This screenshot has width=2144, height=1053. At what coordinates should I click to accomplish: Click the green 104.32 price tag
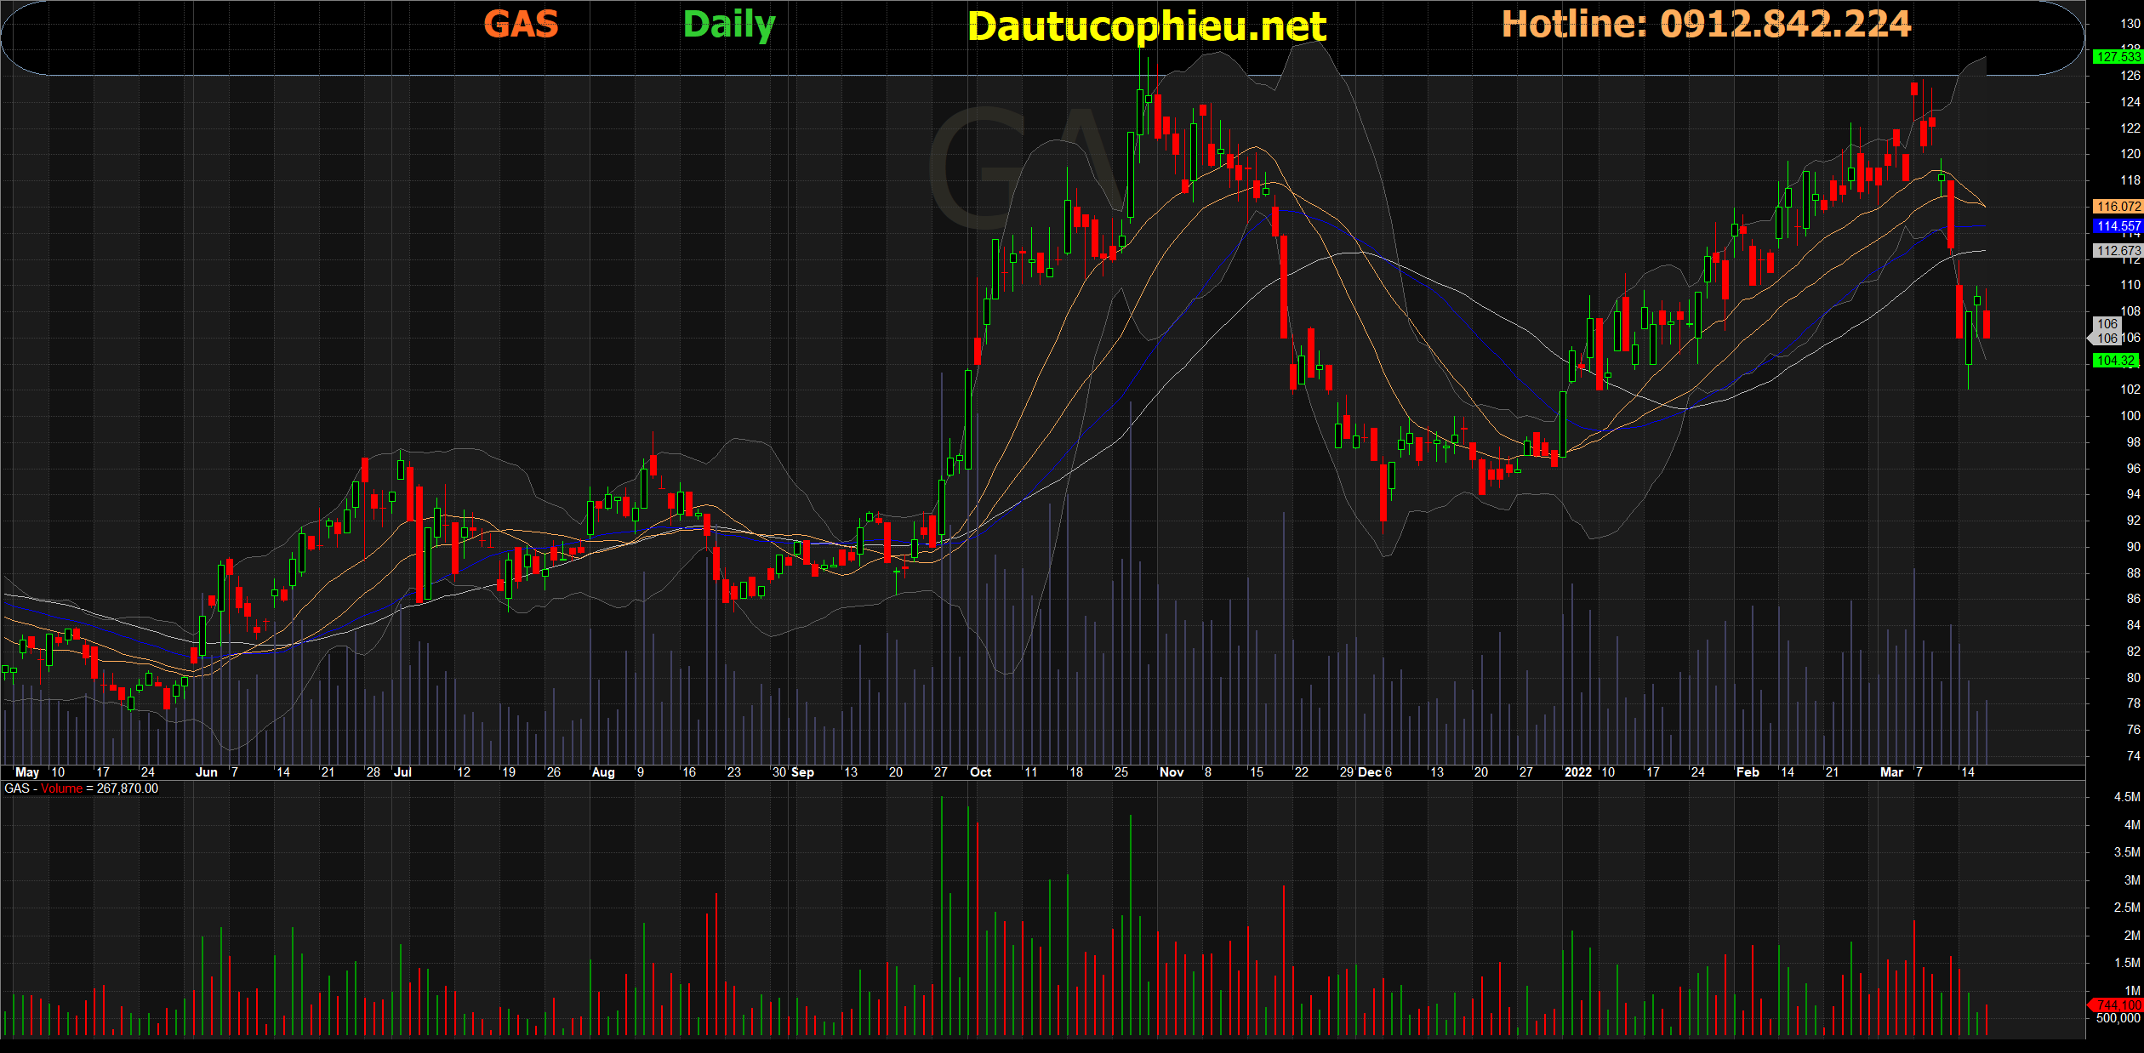tap(2116, 361)
